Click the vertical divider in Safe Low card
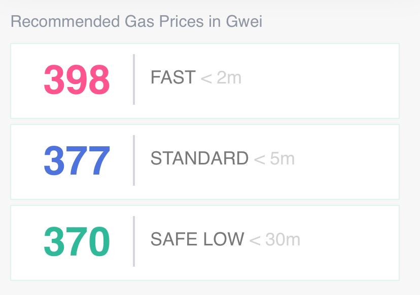Screen dimensions: 420x295 134,241
